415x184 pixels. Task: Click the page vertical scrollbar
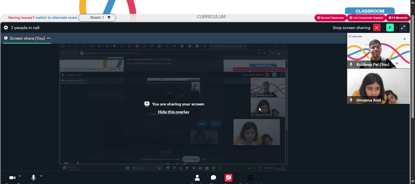click(x=413, y=66)
